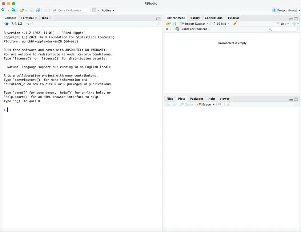Screen dimensions: 301x232
Task: Click the console prompt input line
Action: [83, 110]
